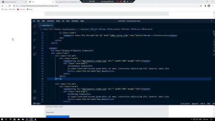
Task: Open the notification center icon
Action: pyautogui.click(x=211, y=119)
